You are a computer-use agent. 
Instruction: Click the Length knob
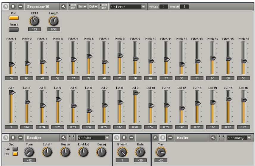click(x=54, y=21)
